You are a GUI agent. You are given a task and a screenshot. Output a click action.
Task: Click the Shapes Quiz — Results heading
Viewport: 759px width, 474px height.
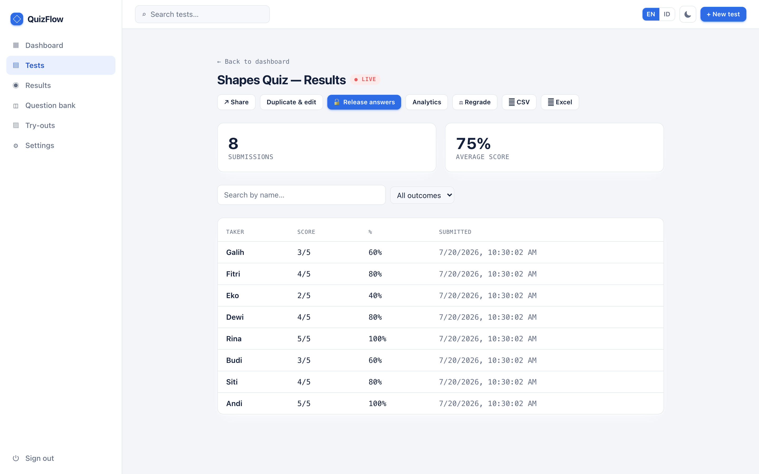click(281, 80)
